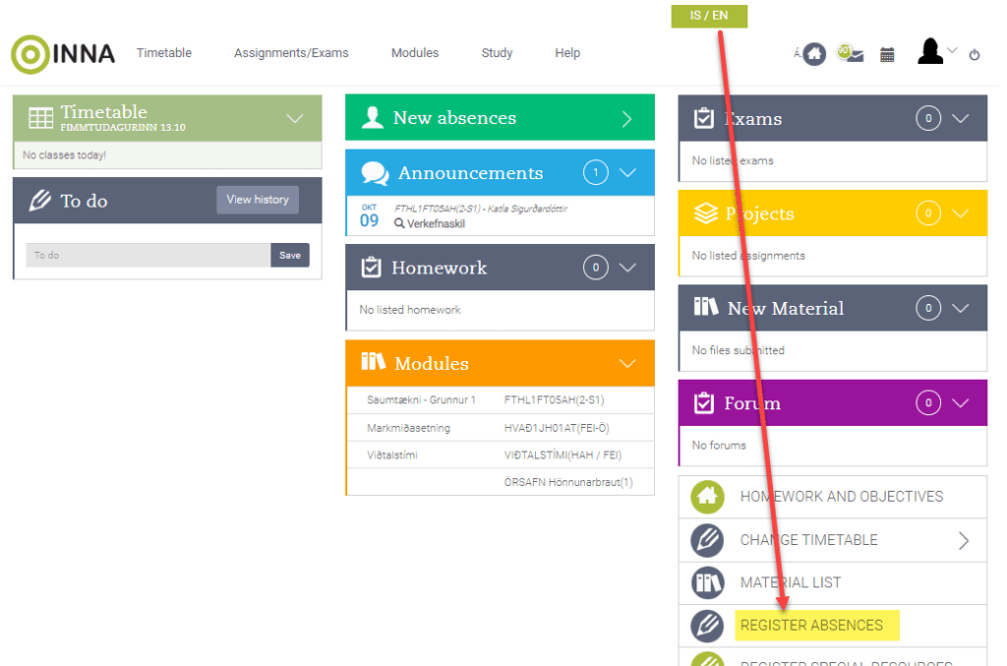This screenshot has width=1007, height=666.
Task: Switch language with IS / EN button
Action: click(709, 15)
